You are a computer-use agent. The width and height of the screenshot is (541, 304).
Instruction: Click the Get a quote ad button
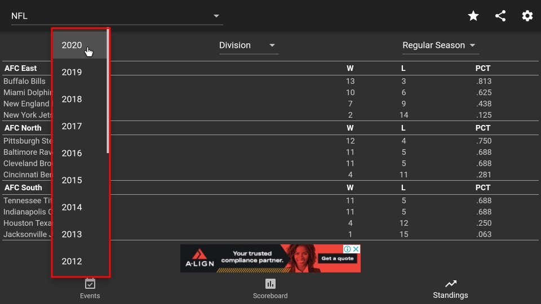[x=338, y=258]
